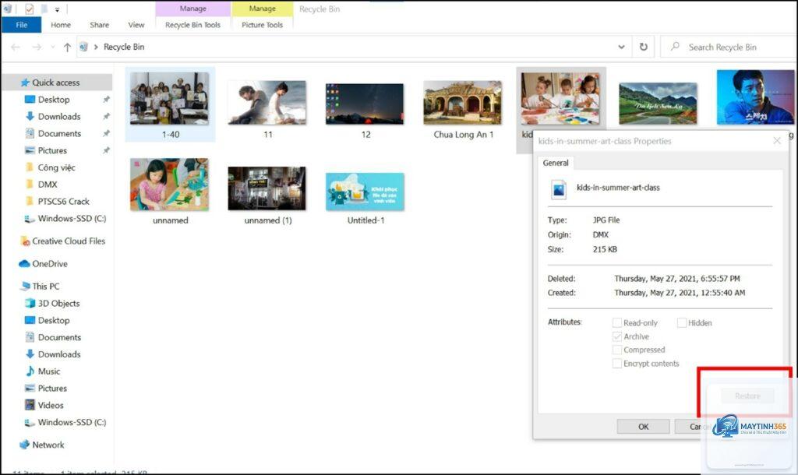Viewport: 798px width, 475px height.
Task: Select OneDrive in navigation pane
Action: coord(49,264)
